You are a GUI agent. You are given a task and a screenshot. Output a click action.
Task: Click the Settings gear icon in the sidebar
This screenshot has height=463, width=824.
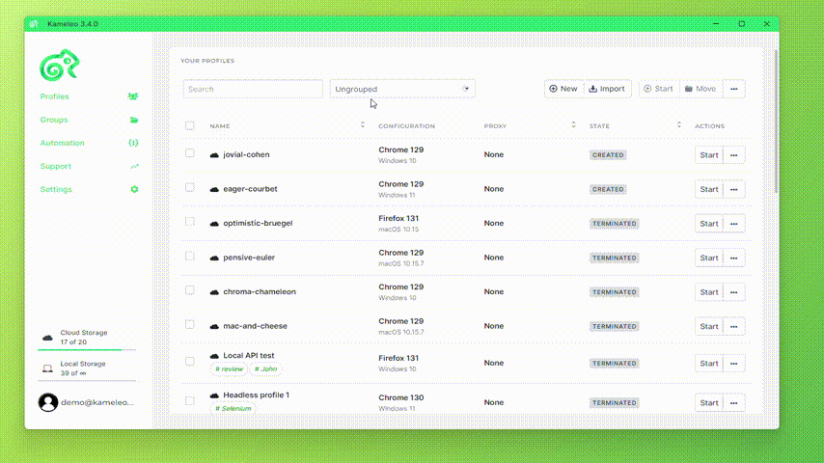point(134,189)
